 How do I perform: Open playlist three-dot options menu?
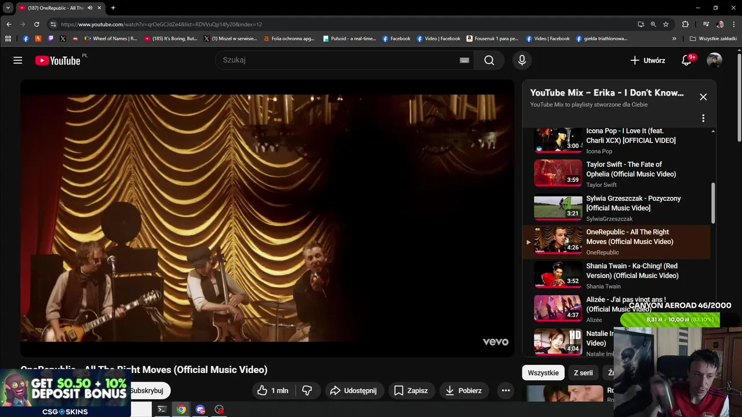pos(703,118)
